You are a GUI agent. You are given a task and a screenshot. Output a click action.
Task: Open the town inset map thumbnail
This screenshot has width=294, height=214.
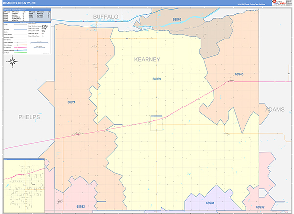24,186
